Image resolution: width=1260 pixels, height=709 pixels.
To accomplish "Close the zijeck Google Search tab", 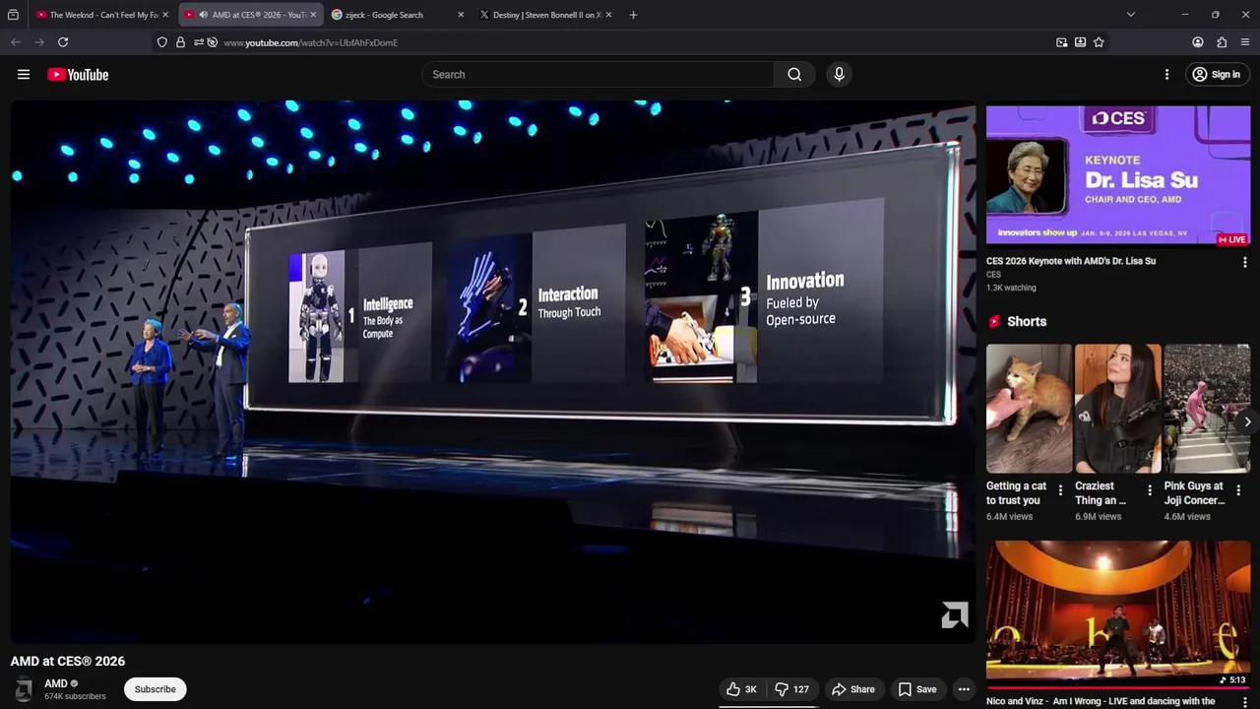I will [x=461, y=15].
